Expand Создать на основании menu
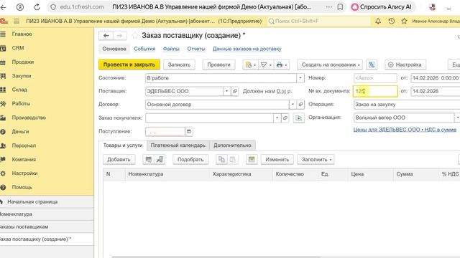The width and height of the screenshot is (460, 258). click(330, 64)
